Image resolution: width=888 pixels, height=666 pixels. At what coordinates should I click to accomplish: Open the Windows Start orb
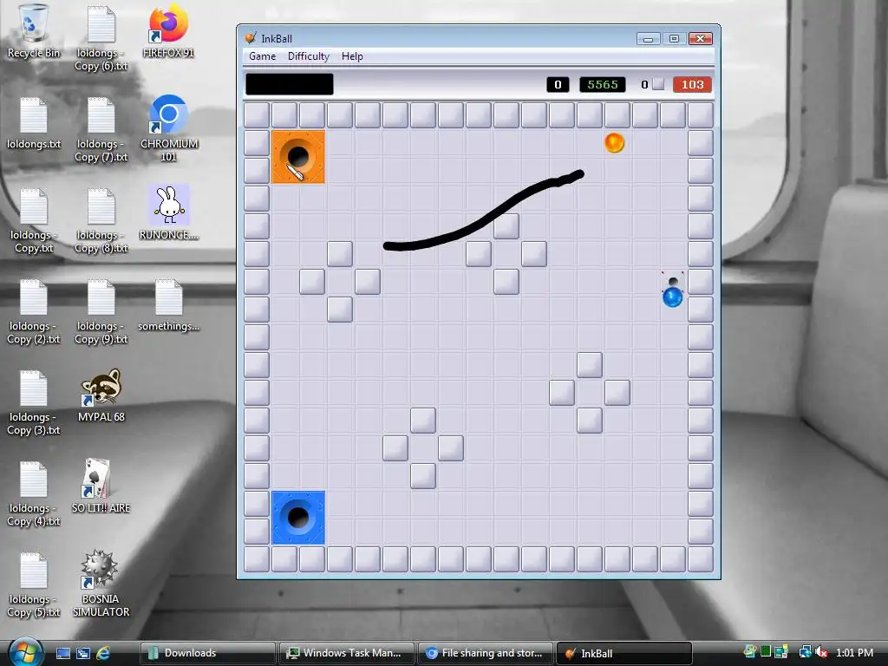[x=25, y=651]
